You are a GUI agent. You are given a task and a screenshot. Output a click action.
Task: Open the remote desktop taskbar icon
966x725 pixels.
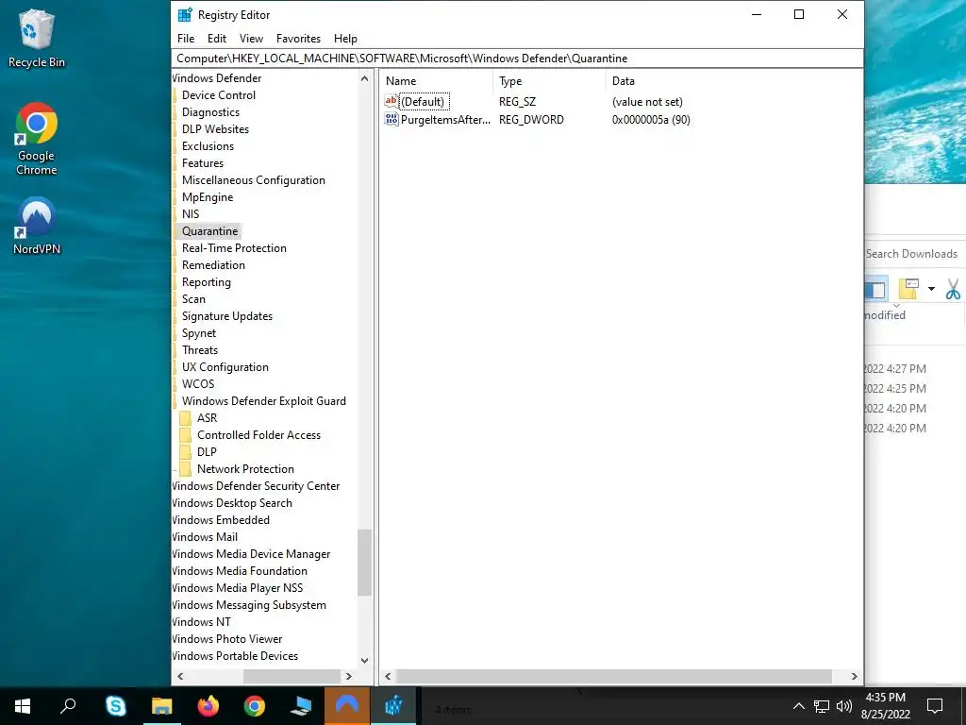301,706
